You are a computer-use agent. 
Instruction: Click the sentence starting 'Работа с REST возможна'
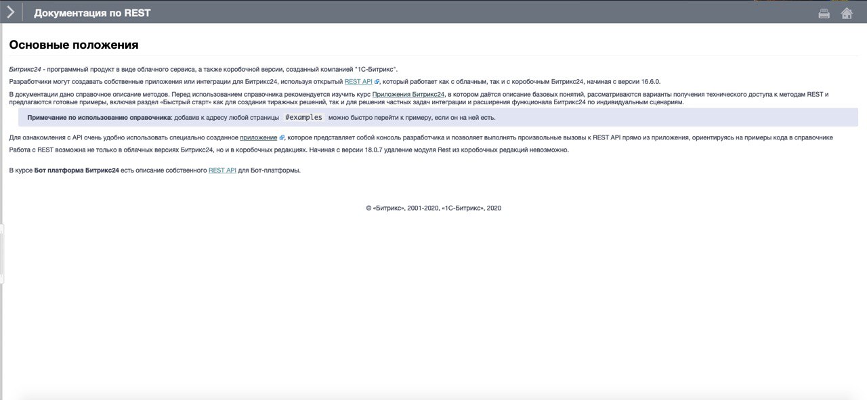click(158, 150)
